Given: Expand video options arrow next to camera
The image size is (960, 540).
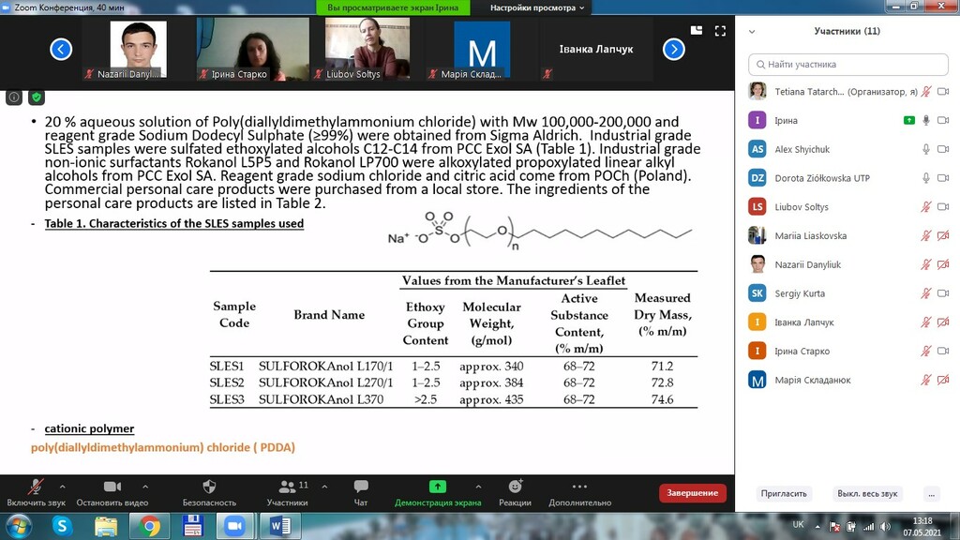Looking at the screenshot, I should coord(145,487).
